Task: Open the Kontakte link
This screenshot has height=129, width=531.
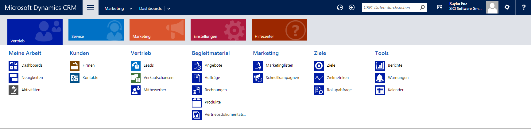Action: click(91, 78)
